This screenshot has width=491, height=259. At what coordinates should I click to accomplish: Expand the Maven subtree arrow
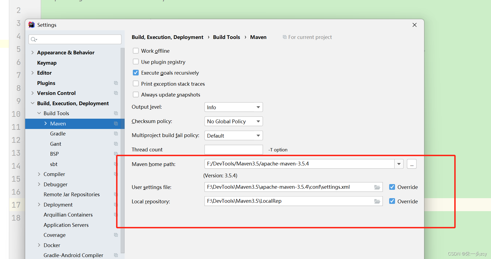(46, 124)
